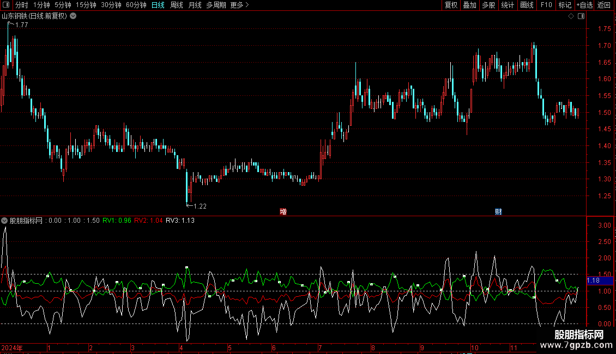Select the 1分钟 period tab
Viewport: 616px width, 354px height.
click(41, 5)
